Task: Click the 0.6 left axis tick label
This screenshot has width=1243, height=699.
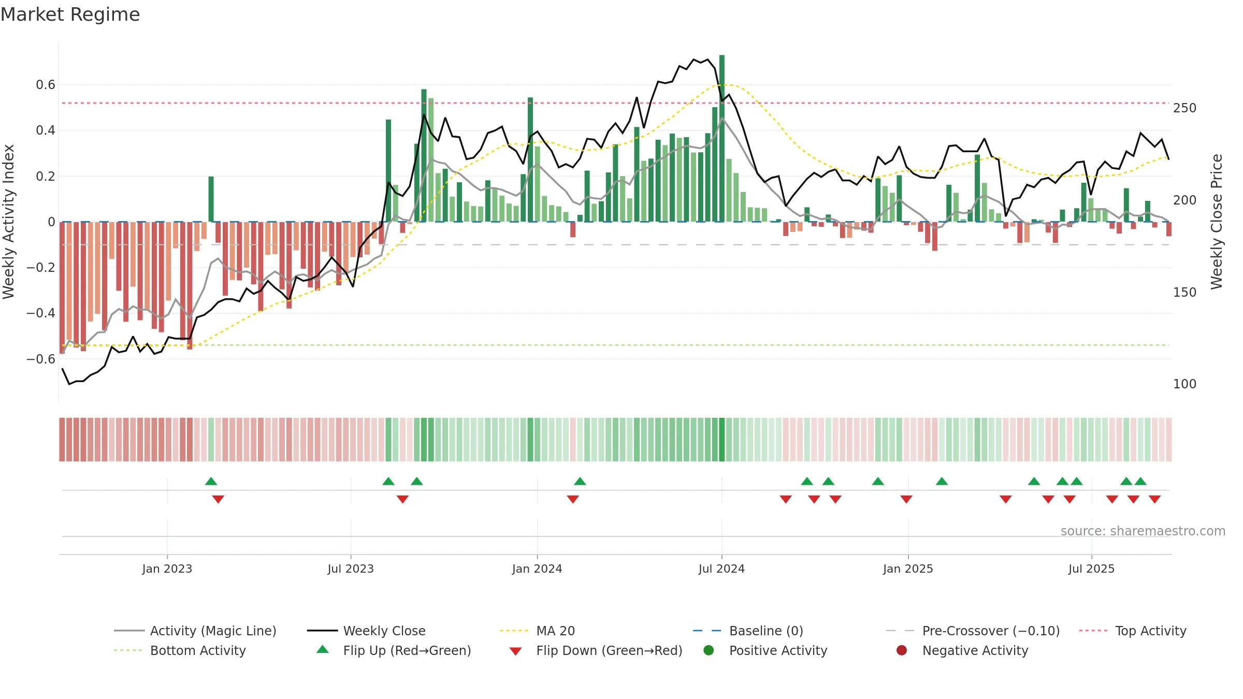Action: (46, 85)
